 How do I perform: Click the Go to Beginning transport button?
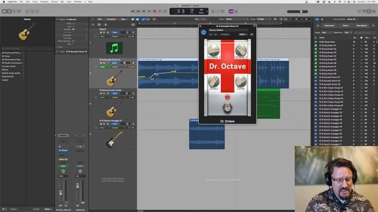click(x=144, y=11)
